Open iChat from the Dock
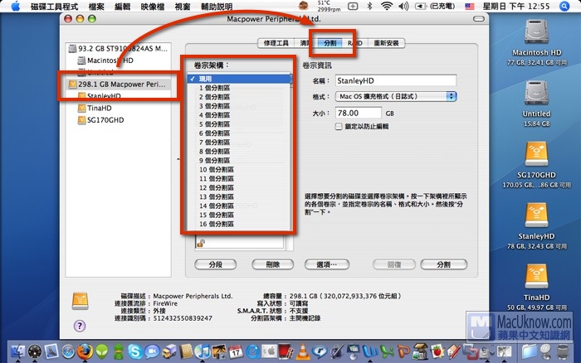The height and width of the screenshot is (363, 581). 152,351
